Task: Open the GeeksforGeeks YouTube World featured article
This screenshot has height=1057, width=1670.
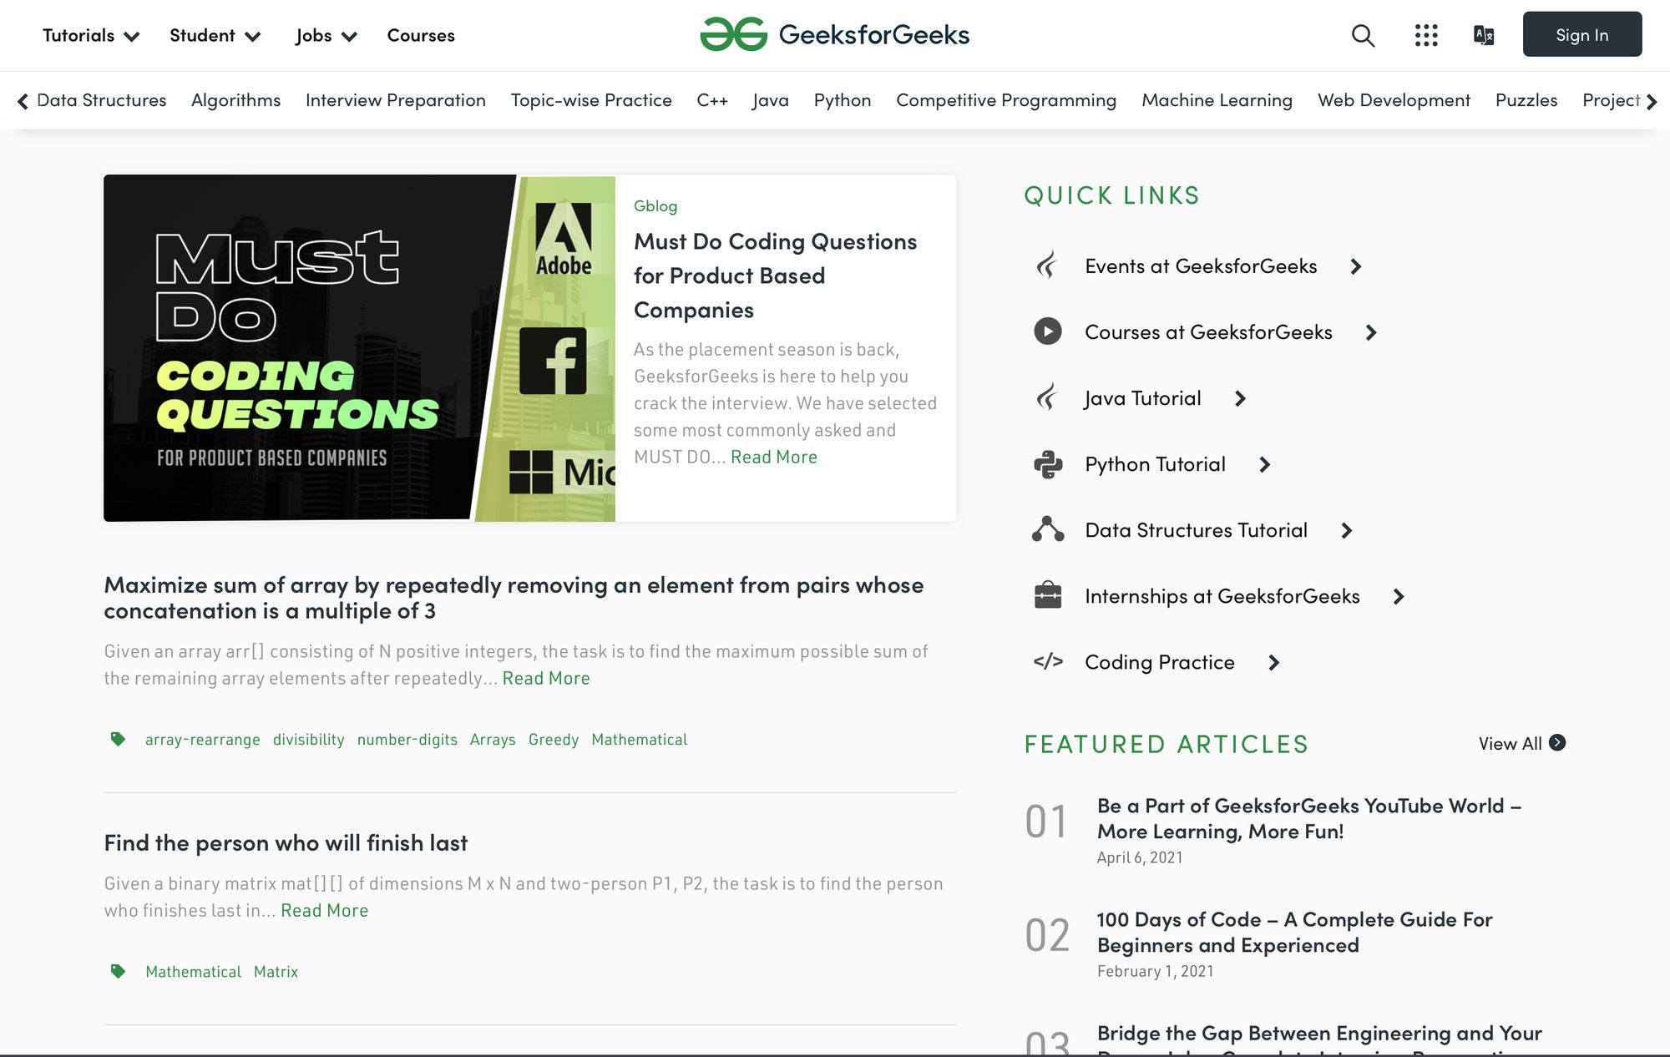Action: point(1308,818)
